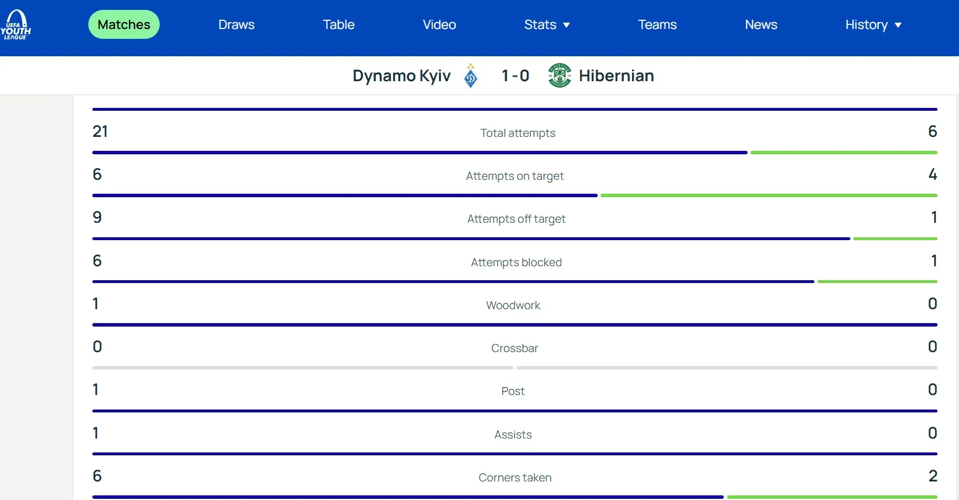Open the Teams page

click(x=657, y=24)
